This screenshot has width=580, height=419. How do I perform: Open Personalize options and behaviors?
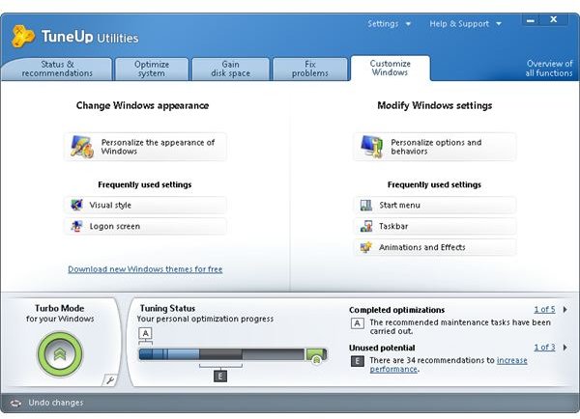tap(435, 147)
